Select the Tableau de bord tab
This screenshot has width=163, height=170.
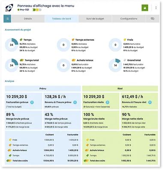click(61, 19)
